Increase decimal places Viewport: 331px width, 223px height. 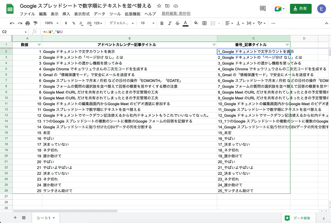click(x=89, y=23)
